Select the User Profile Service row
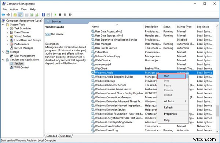Viewport: 220px width, 143px height. 152,48
